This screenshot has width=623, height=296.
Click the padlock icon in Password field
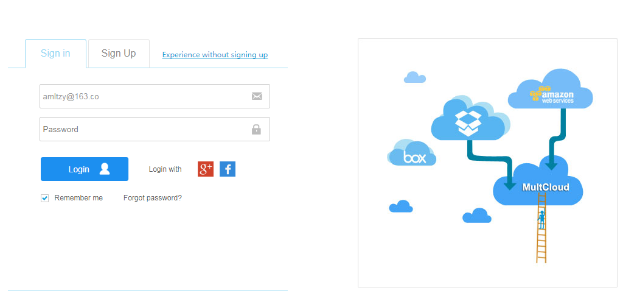(x=256, y=129)
